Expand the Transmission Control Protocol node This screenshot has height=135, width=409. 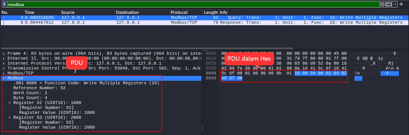[3, 68]
